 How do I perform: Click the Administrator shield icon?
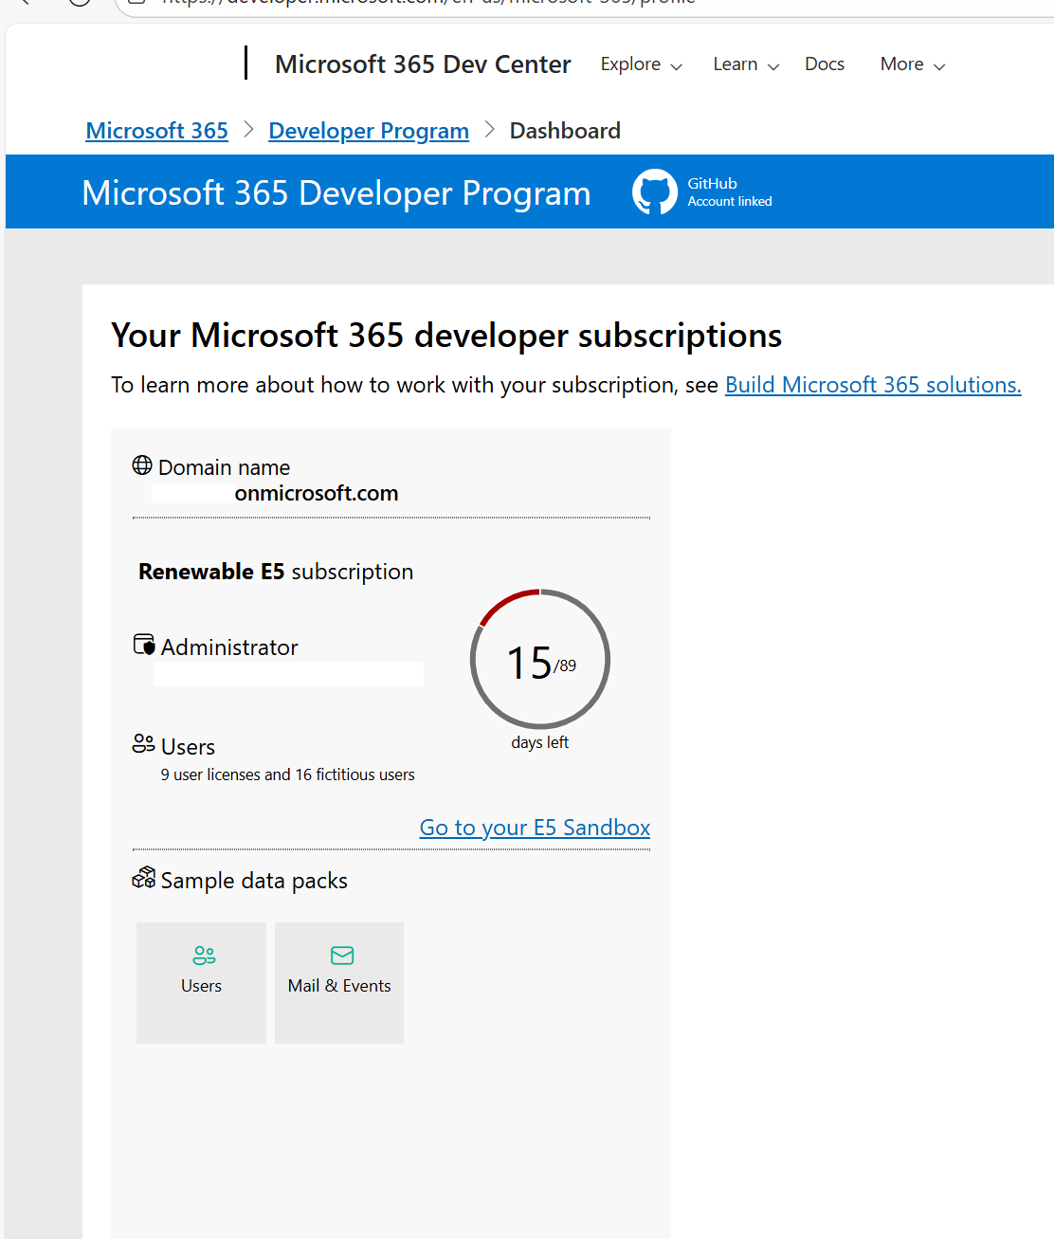pyautogui.click(x=144, y=645)
